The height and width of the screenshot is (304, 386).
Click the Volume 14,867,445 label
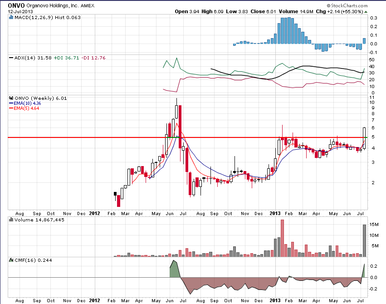click(39, 220)
